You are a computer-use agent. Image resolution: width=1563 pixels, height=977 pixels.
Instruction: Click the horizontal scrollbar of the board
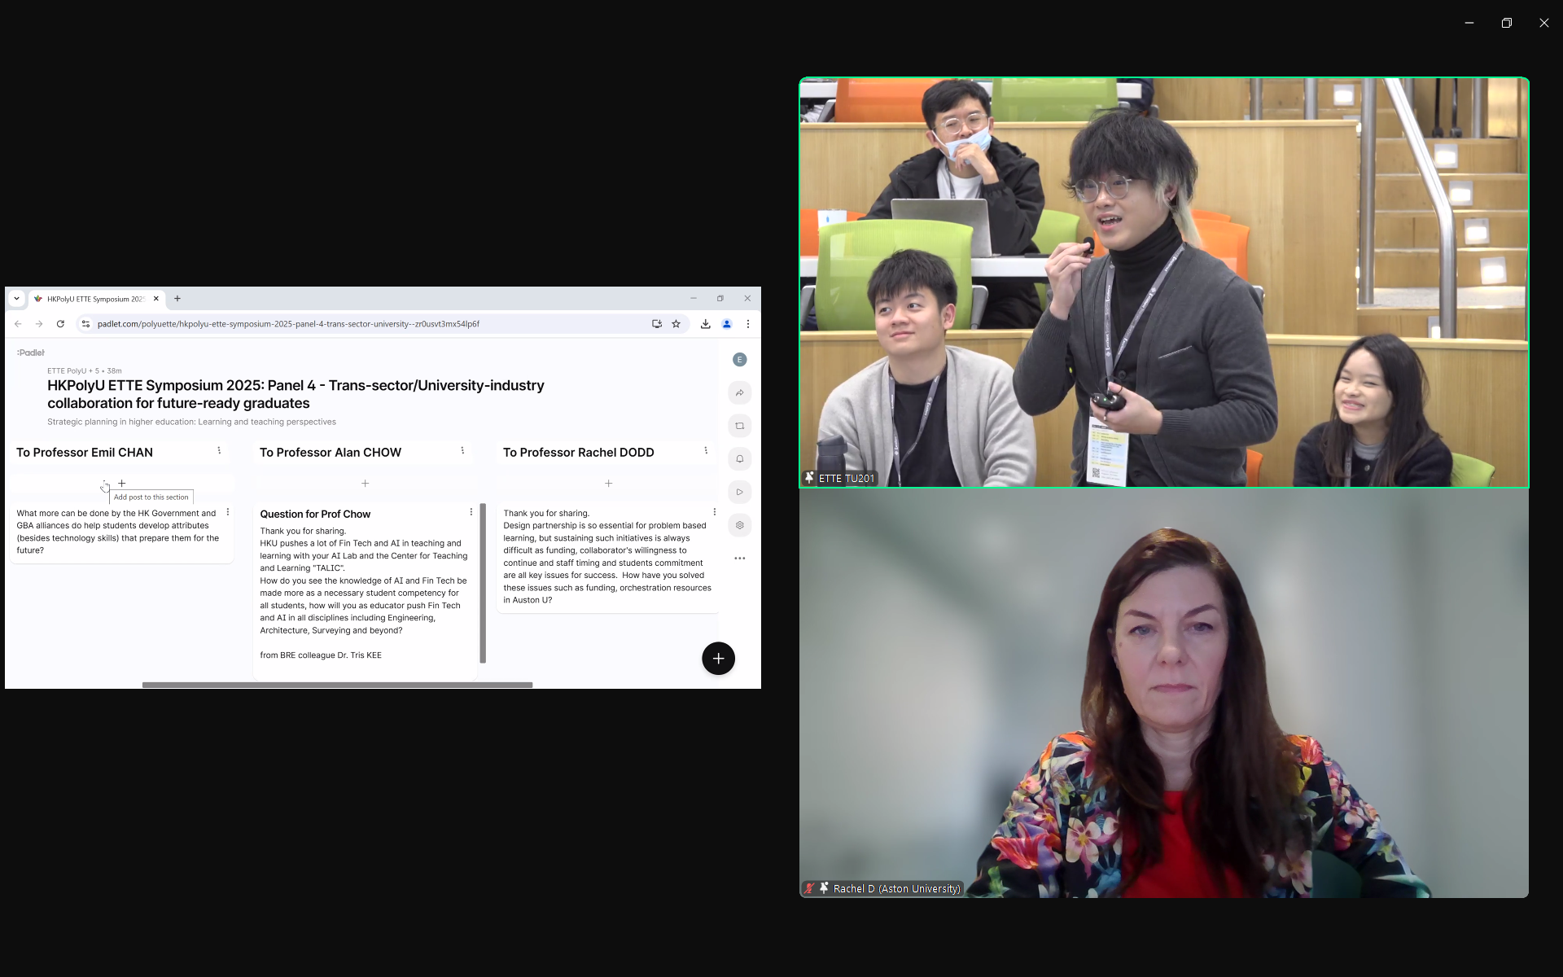[337, 685]
